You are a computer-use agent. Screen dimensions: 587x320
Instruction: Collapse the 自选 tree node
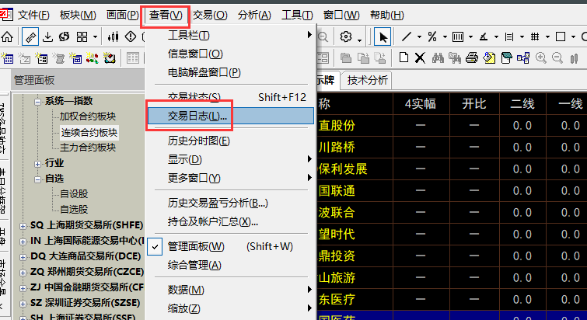click(x=37, y=179)
